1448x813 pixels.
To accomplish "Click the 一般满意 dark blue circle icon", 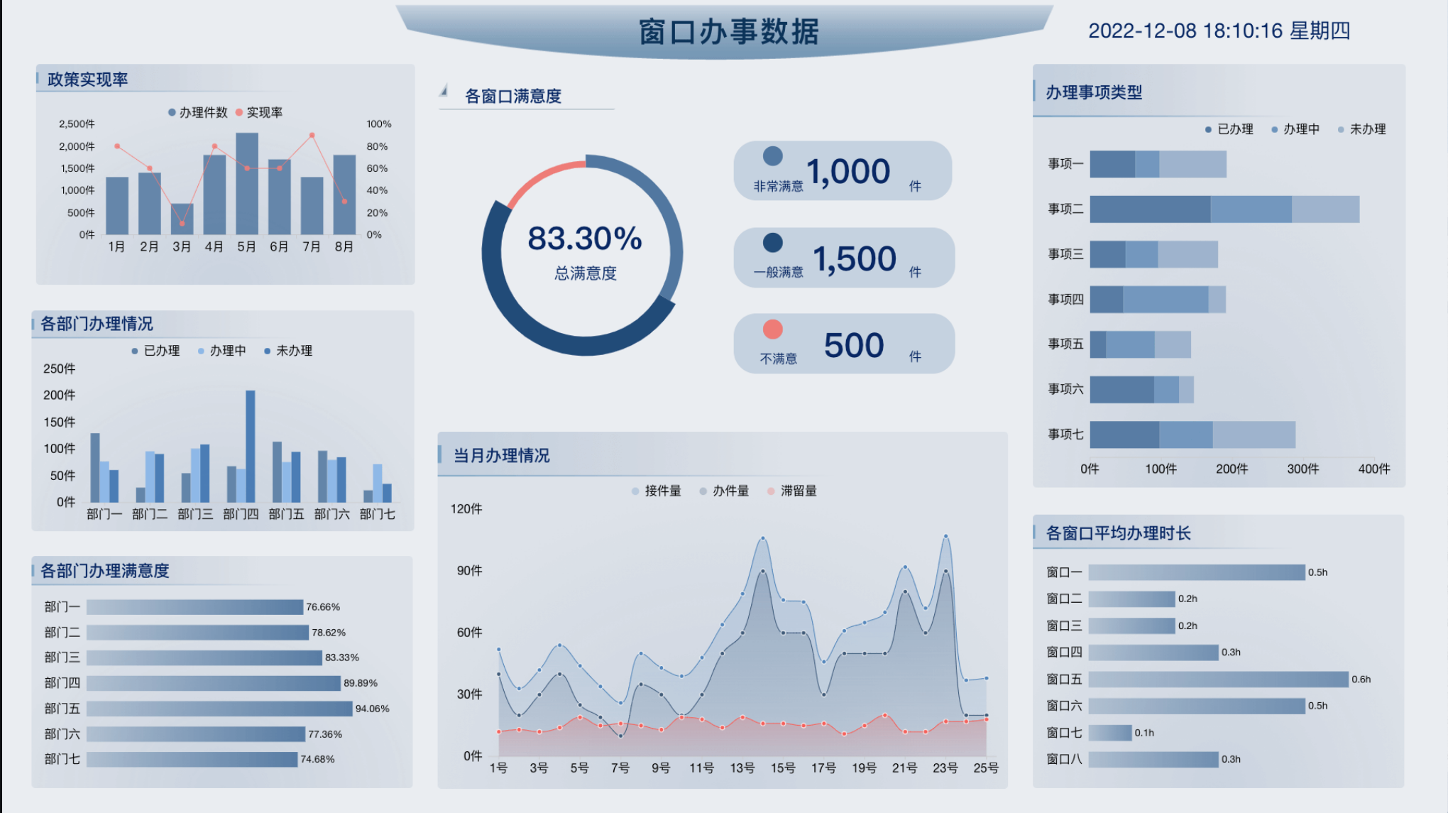I will click(772, 243).
